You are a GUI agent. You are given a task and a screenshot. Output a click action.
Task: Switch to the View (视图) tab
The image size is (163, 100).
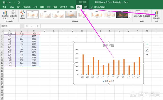[x=55, y=7]
